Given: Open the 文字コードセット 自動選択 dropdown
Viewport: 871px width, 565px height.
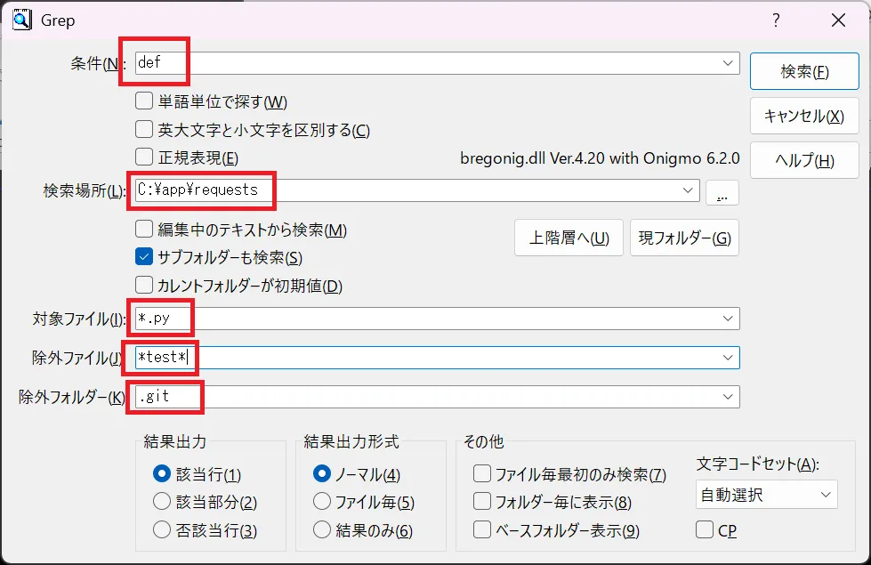Looking at the screenshot, I should 825,495.
